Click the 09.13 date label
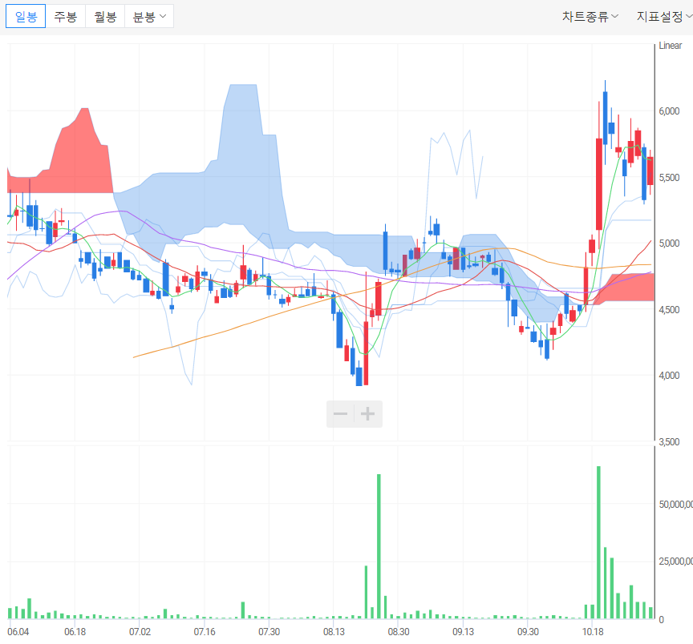The width and height of the screenshot is (693, 644). pyautogui.click(x=463, y=632)
